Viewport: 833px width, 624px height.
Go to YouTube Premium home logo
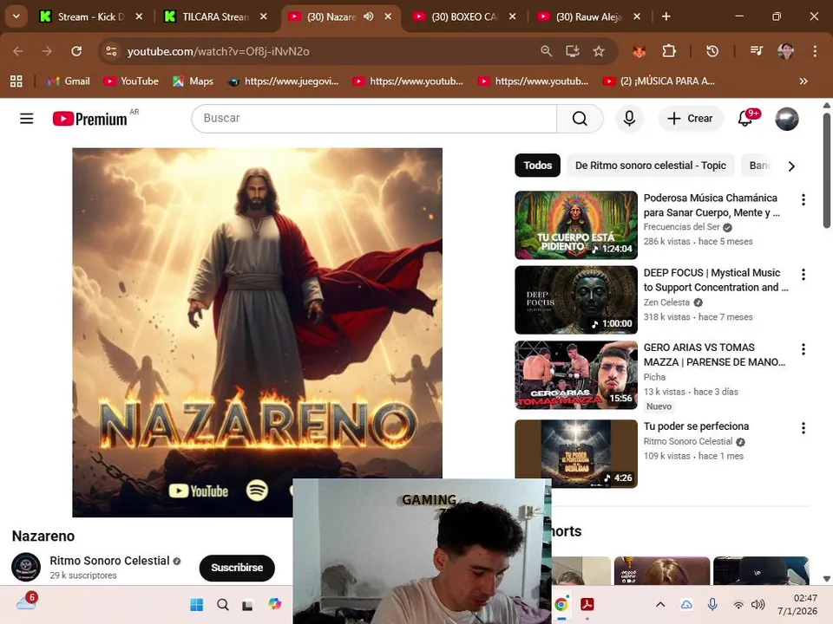click(x=89, y=119)
